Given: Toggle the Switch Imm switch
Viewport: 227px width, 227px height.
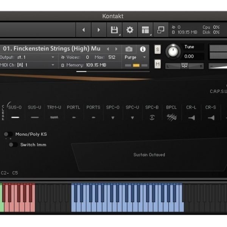Looking at the screenshot, I should point(13,145).
